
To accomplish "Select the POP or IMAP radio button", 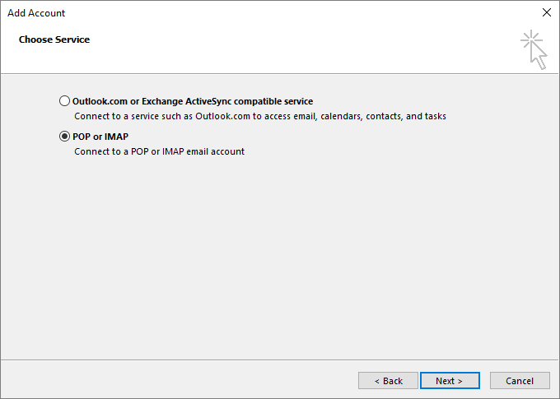I will 65,137.
